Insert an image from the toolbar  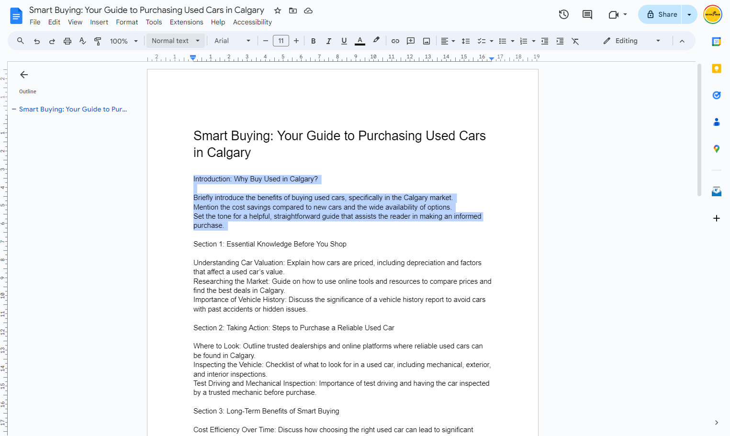click(x=427, y=41)
